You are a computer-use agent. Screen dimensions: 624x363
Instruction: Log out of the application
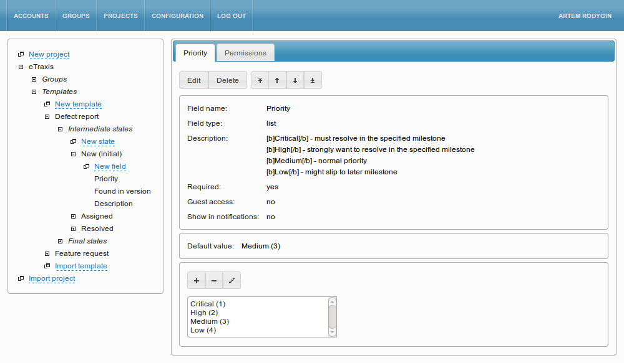(232, 16)
